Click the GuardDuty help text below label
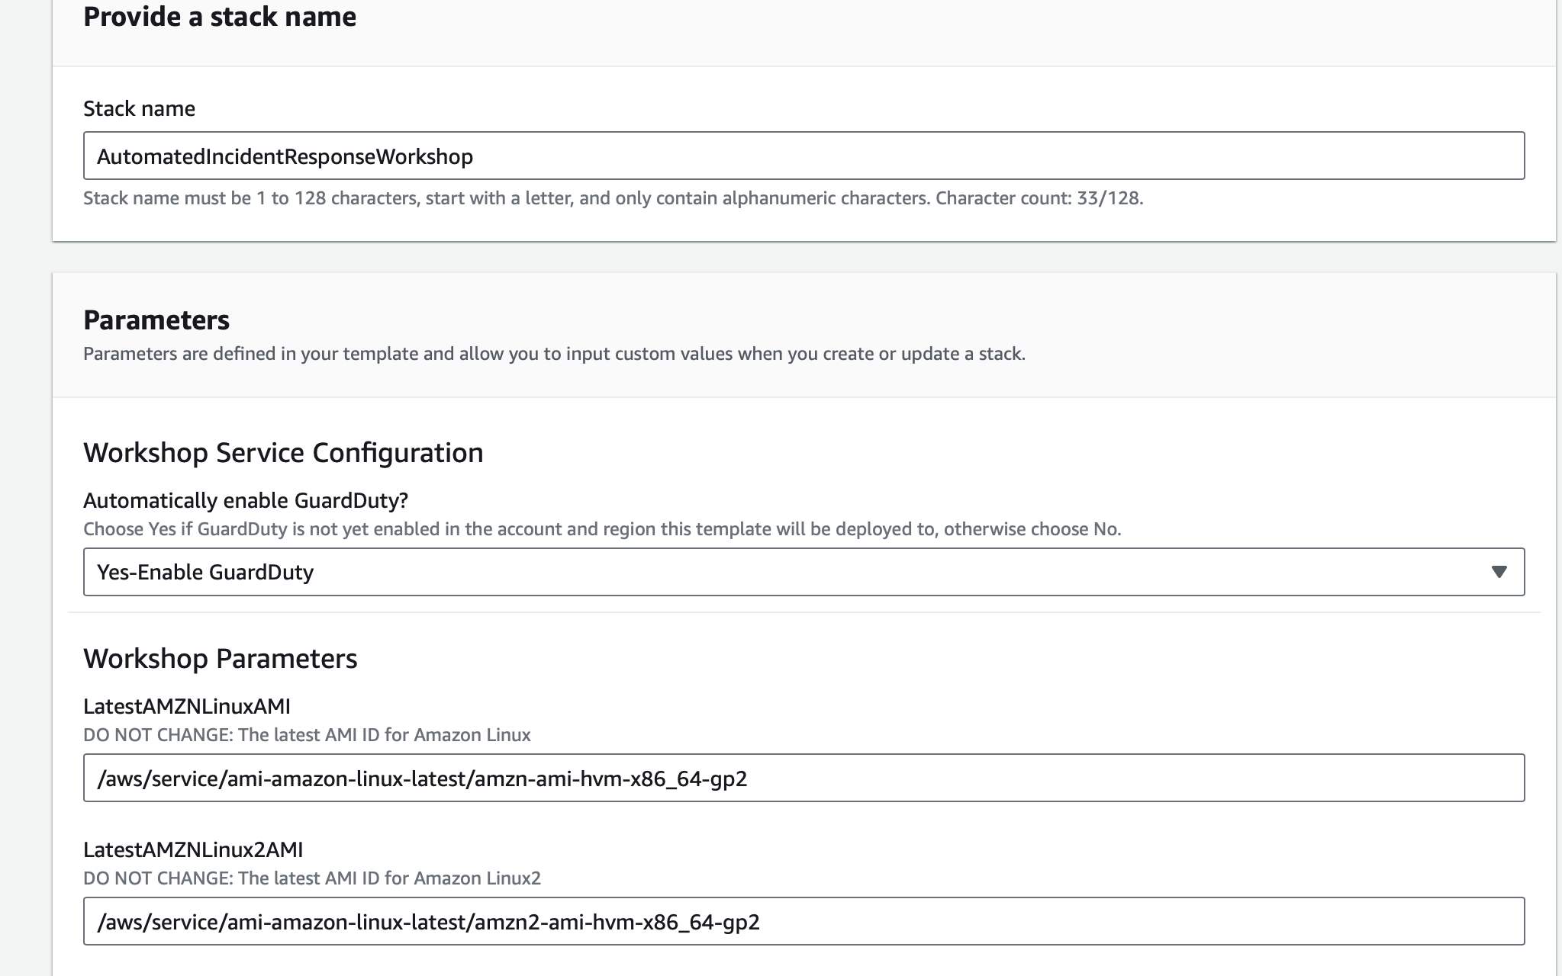 click(602, 529)
